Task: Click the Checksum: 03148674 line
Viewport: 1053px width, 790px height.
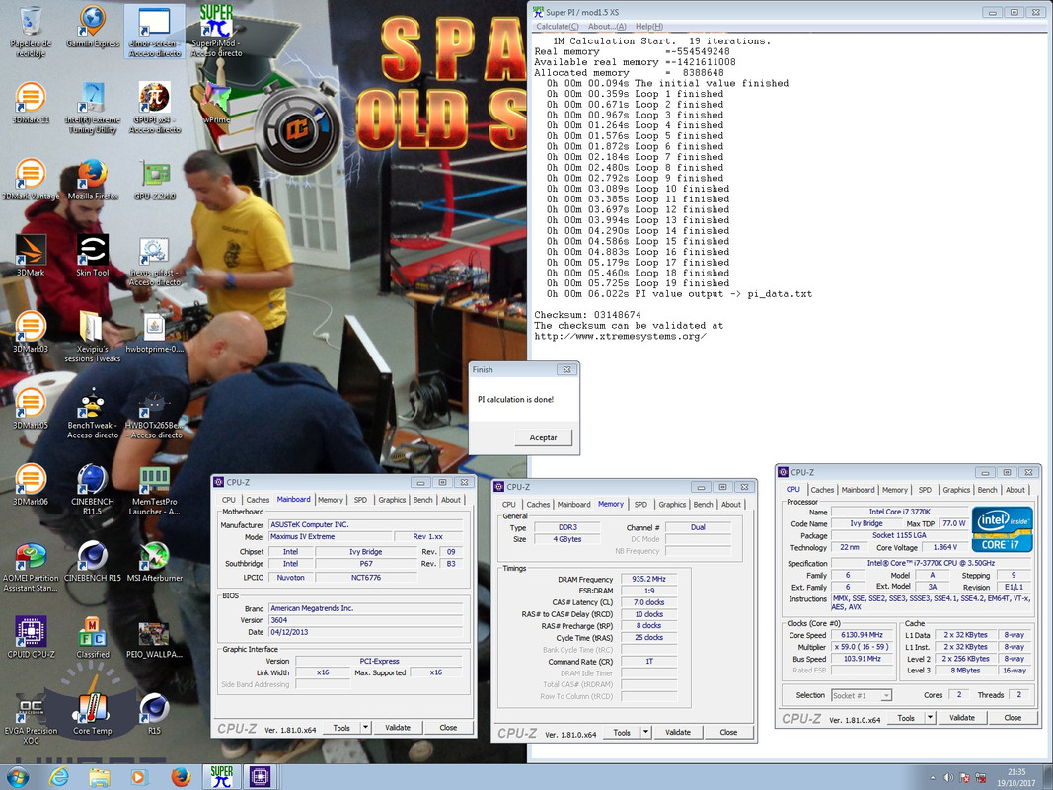Action: click(587, 314)
